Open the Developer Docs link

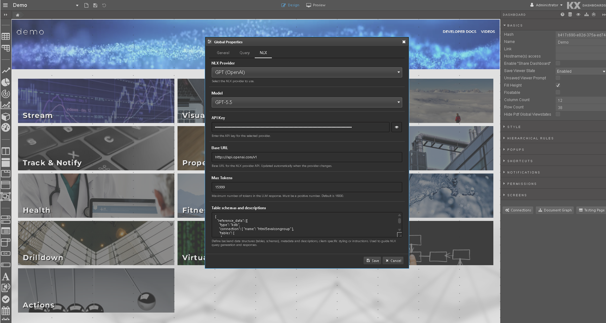click(459, 32)
